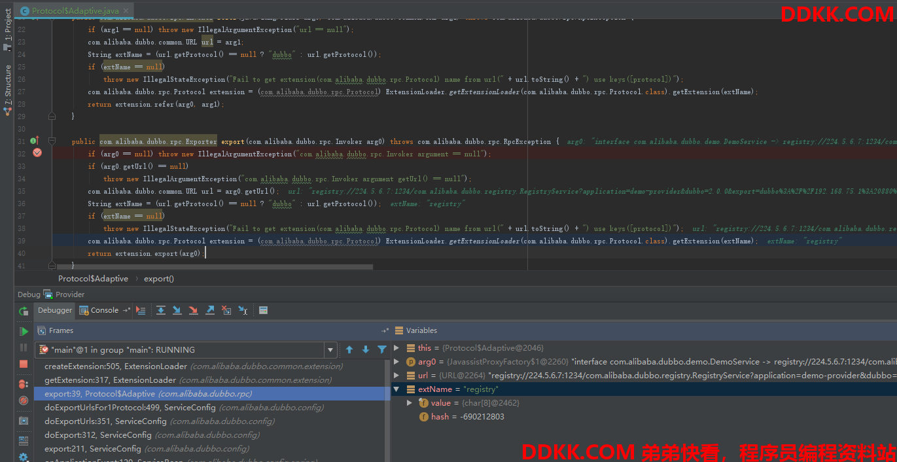Click the implements gutter icon on line 31

pyautogui.click(x=34, y=141)
